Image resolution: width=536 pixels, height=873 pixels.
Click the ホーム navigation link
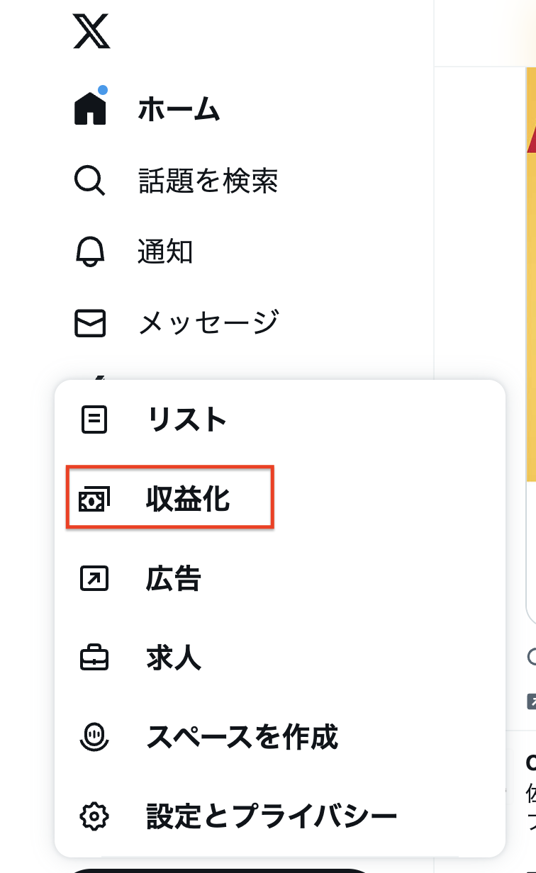click(177, 110)
